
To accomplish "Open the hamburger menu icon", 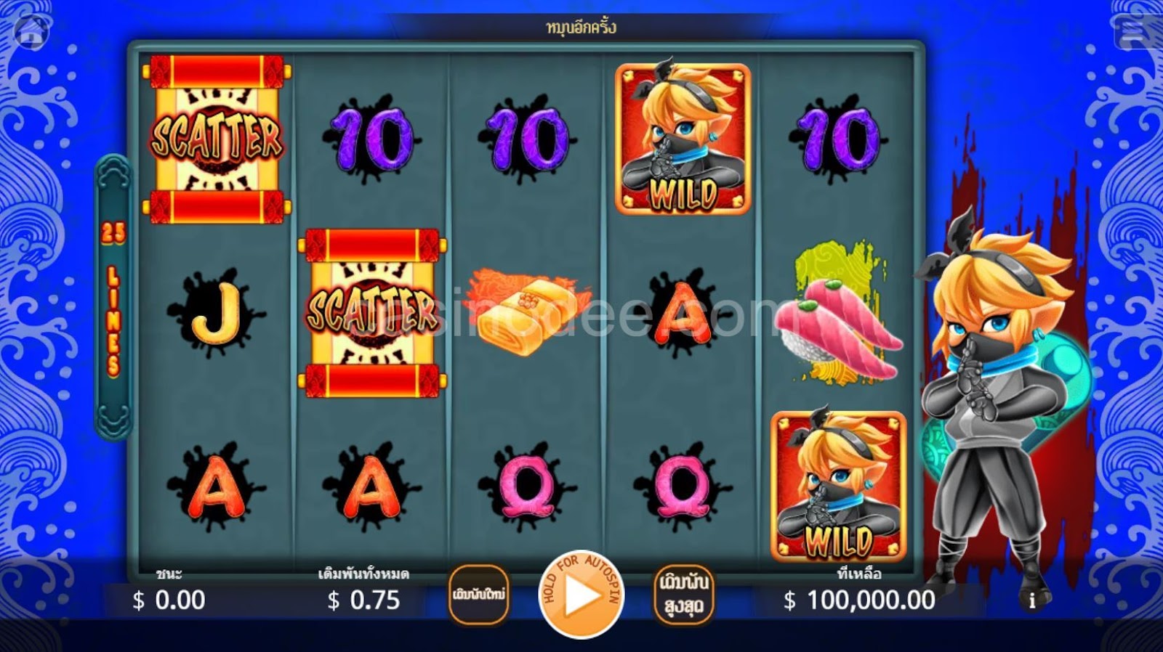I will click(1132, 30).
